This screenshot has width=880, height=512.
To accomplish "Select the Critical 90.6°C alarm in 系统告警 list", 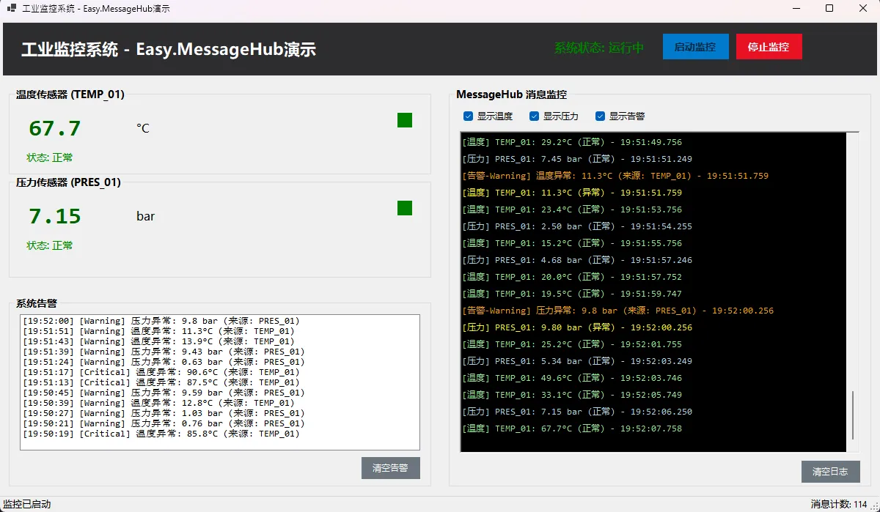I will coord(161,372).
